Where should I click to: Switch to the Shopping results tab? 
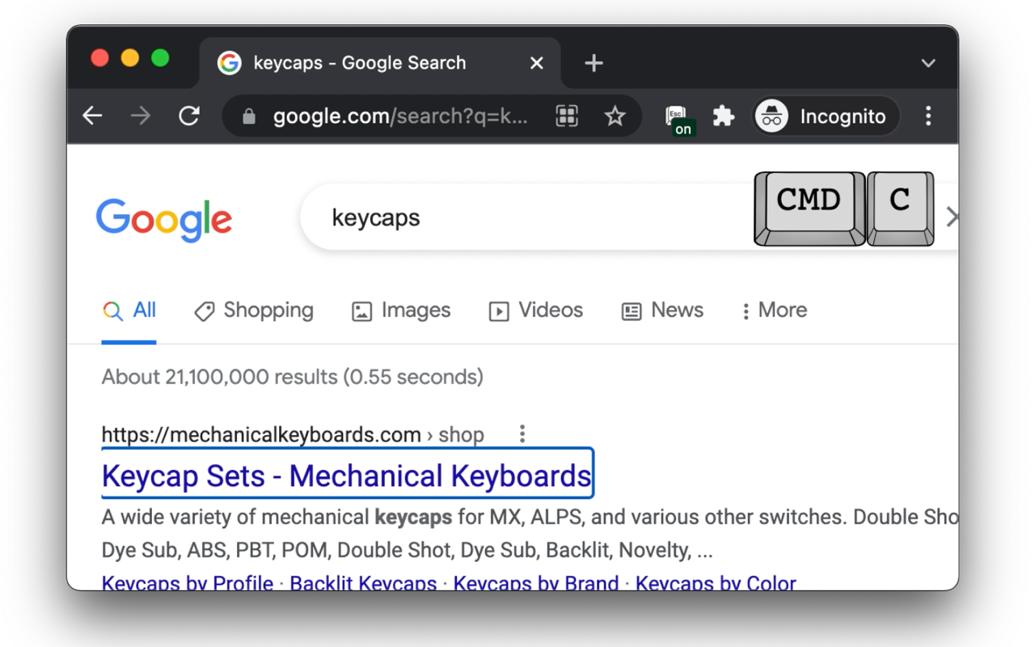(254, 311)
